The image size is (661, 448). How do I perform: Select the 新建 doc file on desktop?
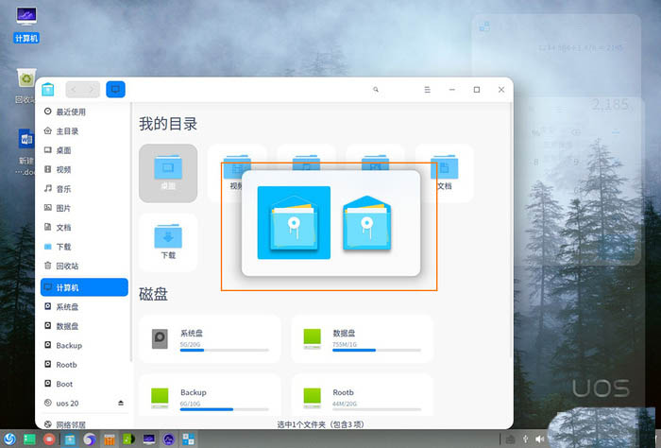coord(26,152)
